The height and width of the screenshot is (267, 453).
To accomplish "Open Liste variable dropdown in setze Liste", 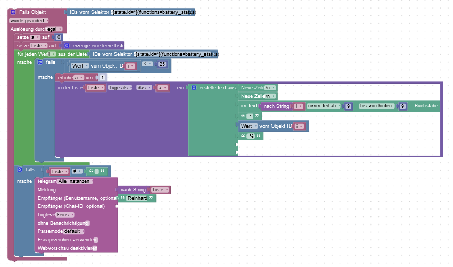I will pyautogui.click(x=39, y=46).
